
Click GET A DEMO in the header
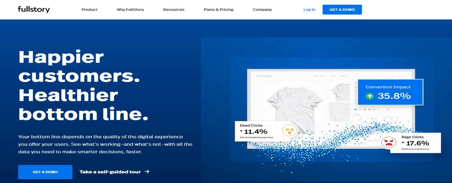(x=342, y=9)
